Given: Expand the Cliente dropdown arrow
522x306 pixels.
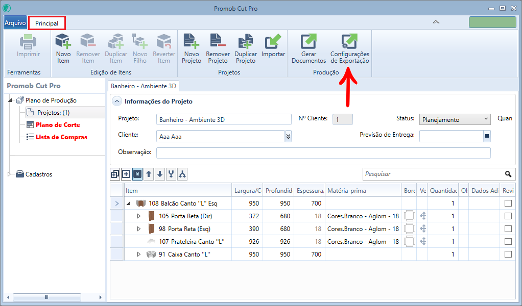Looking at the screenshot, I should (x=288, y=136).
